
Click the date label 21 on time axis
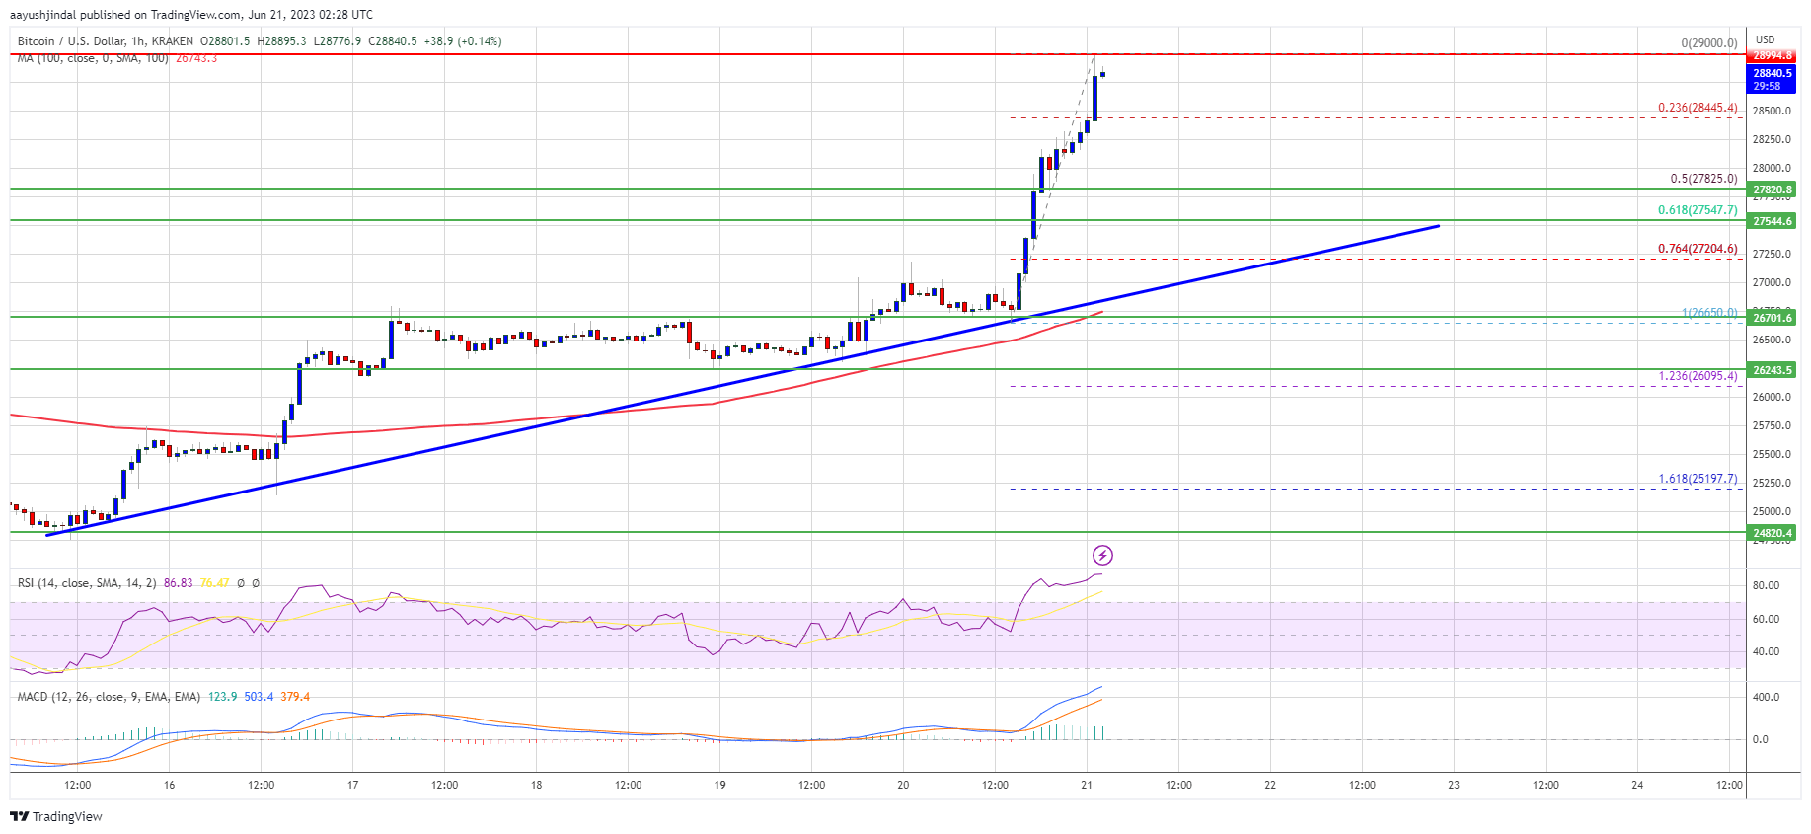pyautogui.click(x=1087, y=786)
